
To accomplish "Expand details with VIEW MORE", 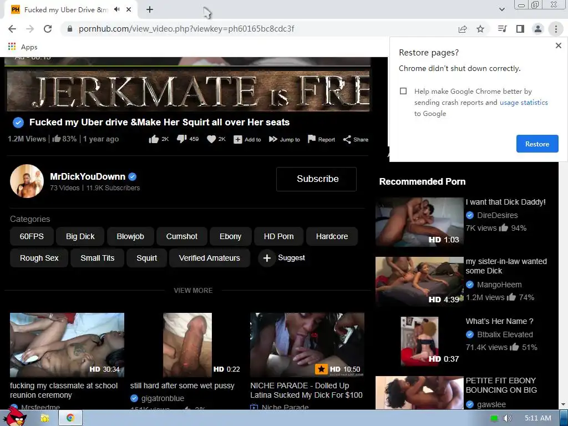I will [193, 291].
